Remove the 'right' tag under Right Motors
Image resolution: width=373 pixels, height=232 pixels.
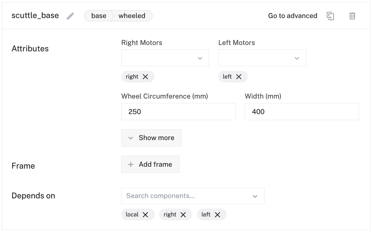pyautogui.click(x=146, y=77)
